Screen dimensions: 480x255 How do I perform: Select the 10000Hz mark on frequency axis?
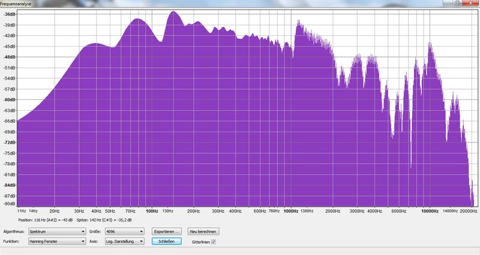pyautogui.click(x=428, y=211)
